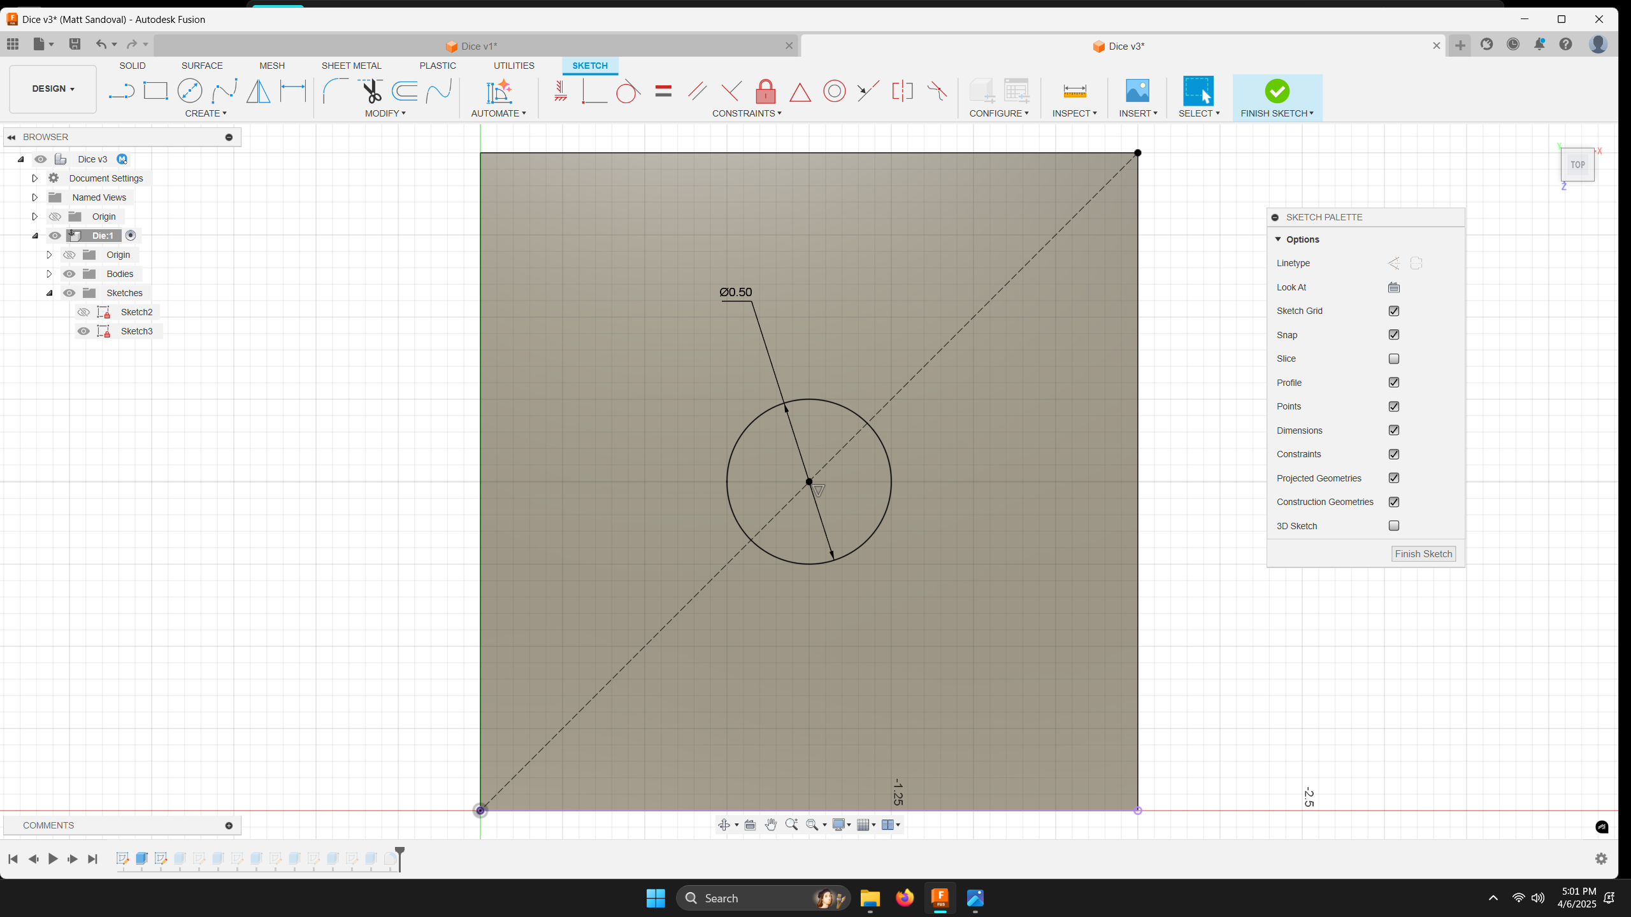This screenshot has height=917, width=1631.
Task: Toggle the Profile checkbox
Action: point(1394,383)
